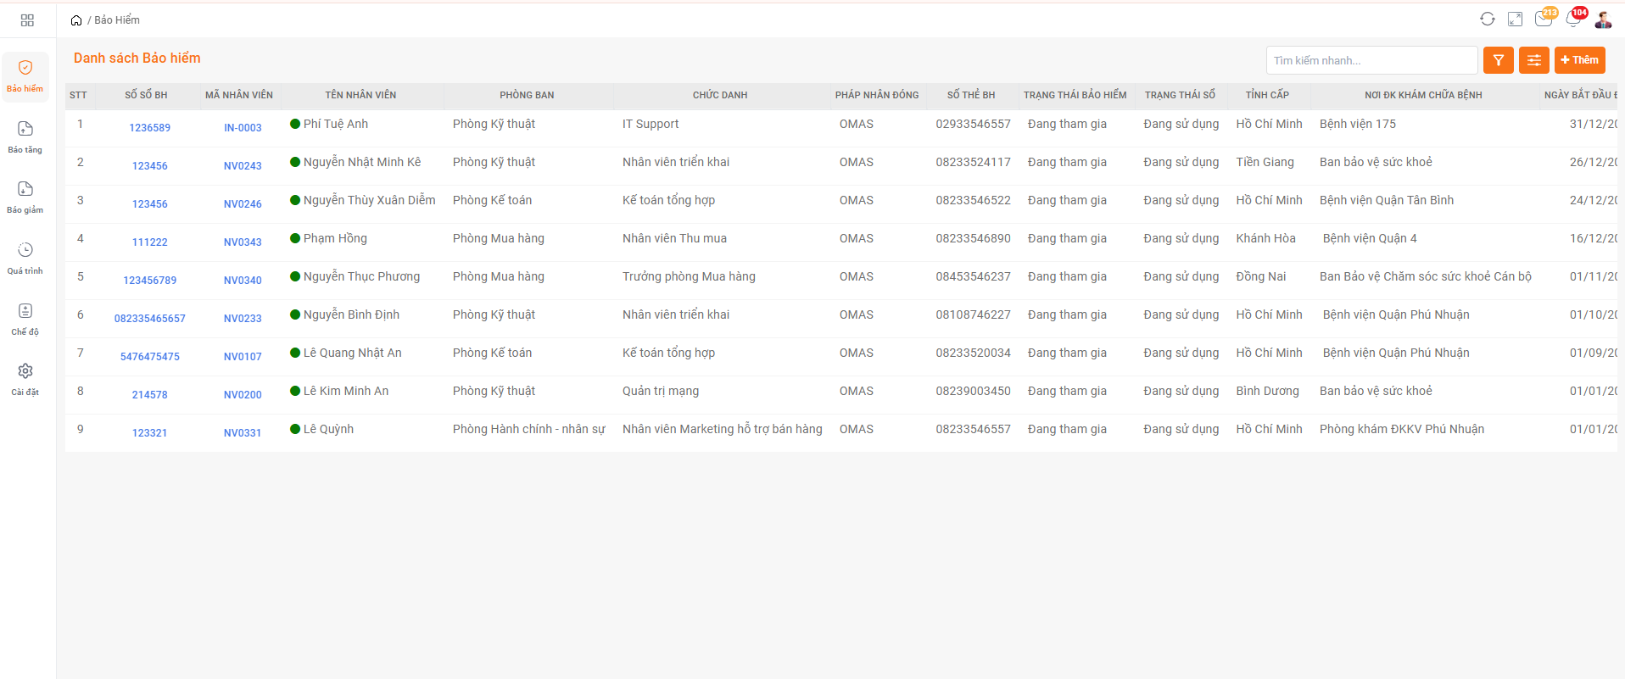1625x679 pixels.
Task: Toggle fullscreen with the expand icon
Action: coord(1516,19)
